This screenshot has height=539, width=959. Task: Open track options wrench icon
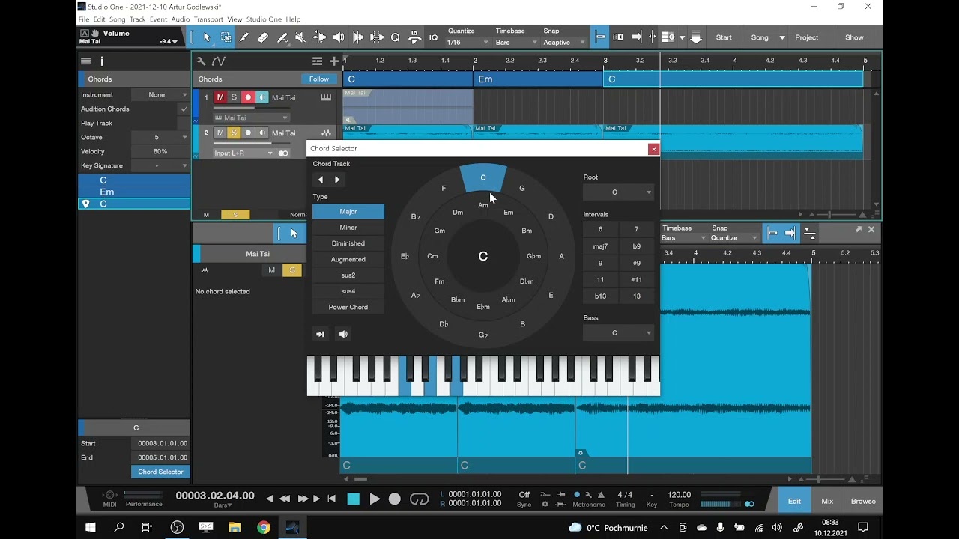point(201,61)
